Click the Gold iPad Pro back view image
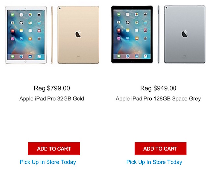Viewport: 221px width, 174px height. [x=79, y=35]
